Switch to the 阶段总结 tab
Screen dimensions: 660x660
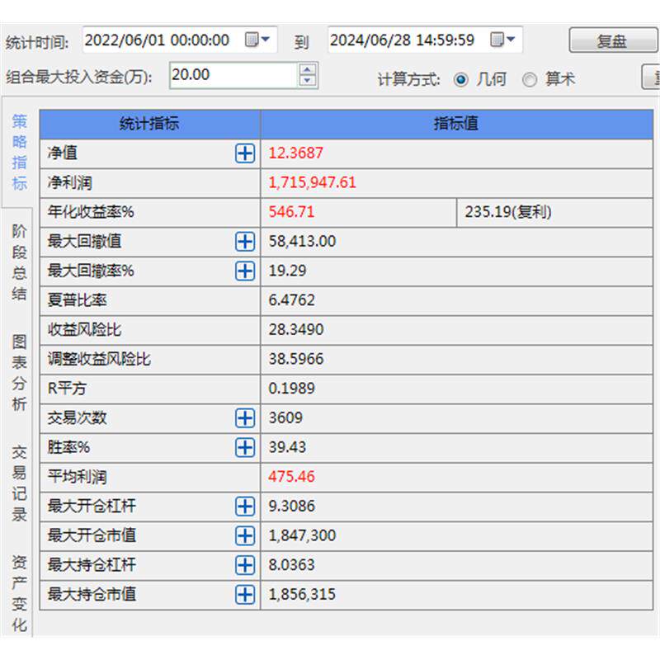point(19,262)
